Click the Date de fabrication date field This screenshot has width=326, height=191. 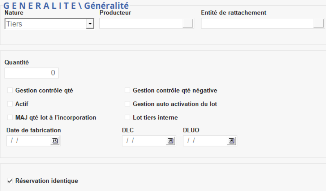(28, 141)
